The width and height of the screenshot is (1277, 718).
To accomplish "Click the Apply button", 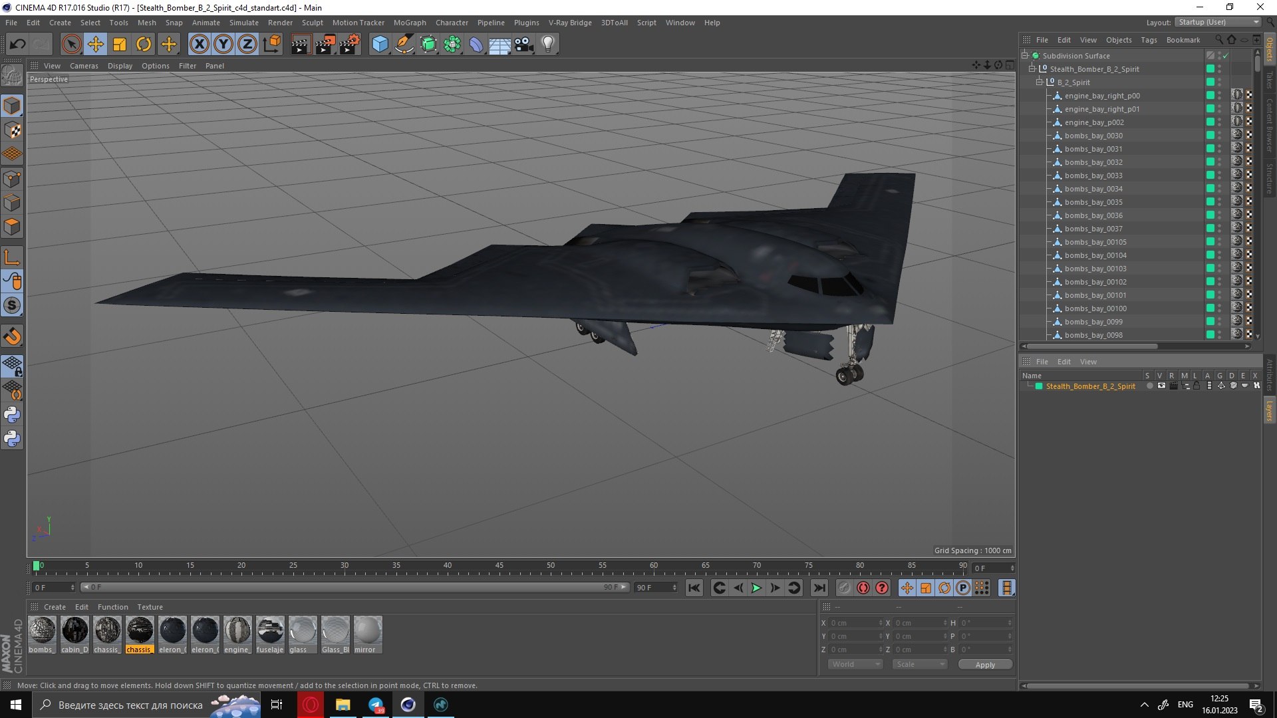I will [985, 665].
